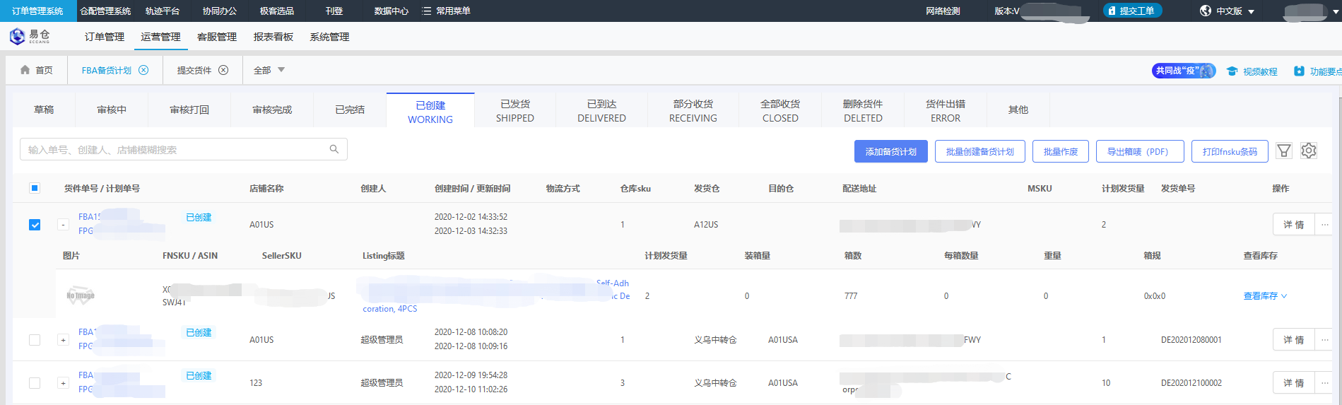Screen dimensions: 1342x405
Task: Go to 首页 home icon tab
Action: (x=37, y=70)
